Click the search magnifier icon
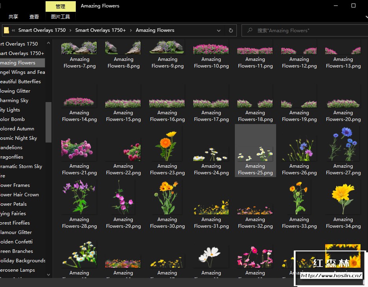 coord(250,30)
